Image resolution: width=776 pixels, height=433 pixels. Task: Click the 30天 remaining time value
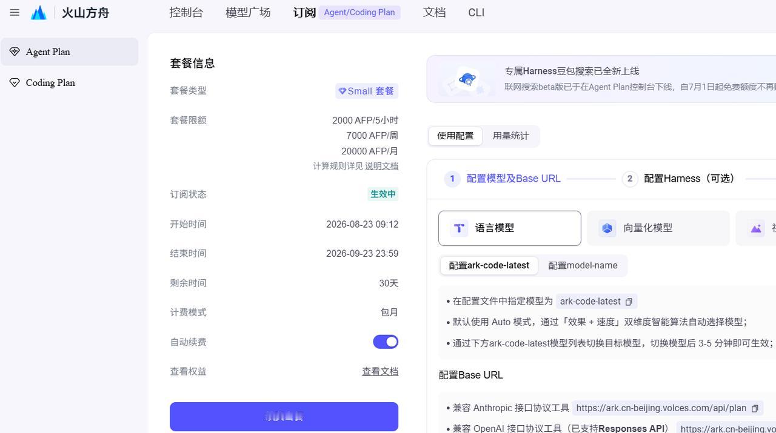point(389,283)
